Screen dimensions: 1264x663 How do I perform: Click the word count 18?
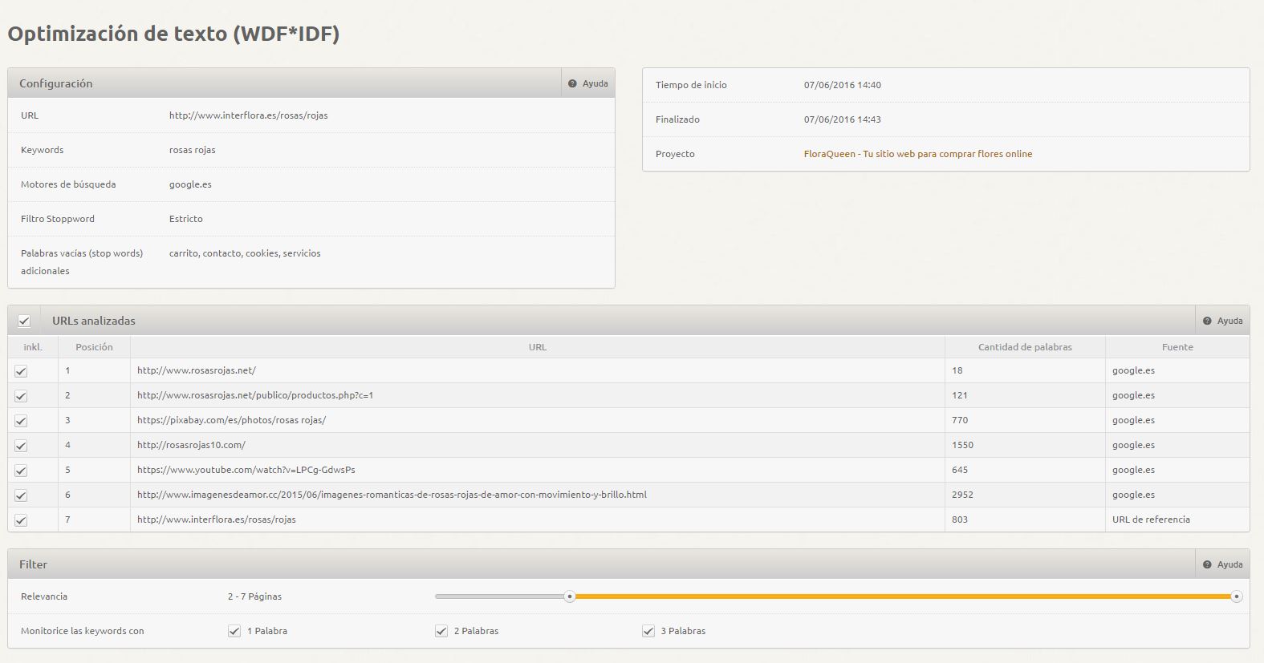coord(957,370)
